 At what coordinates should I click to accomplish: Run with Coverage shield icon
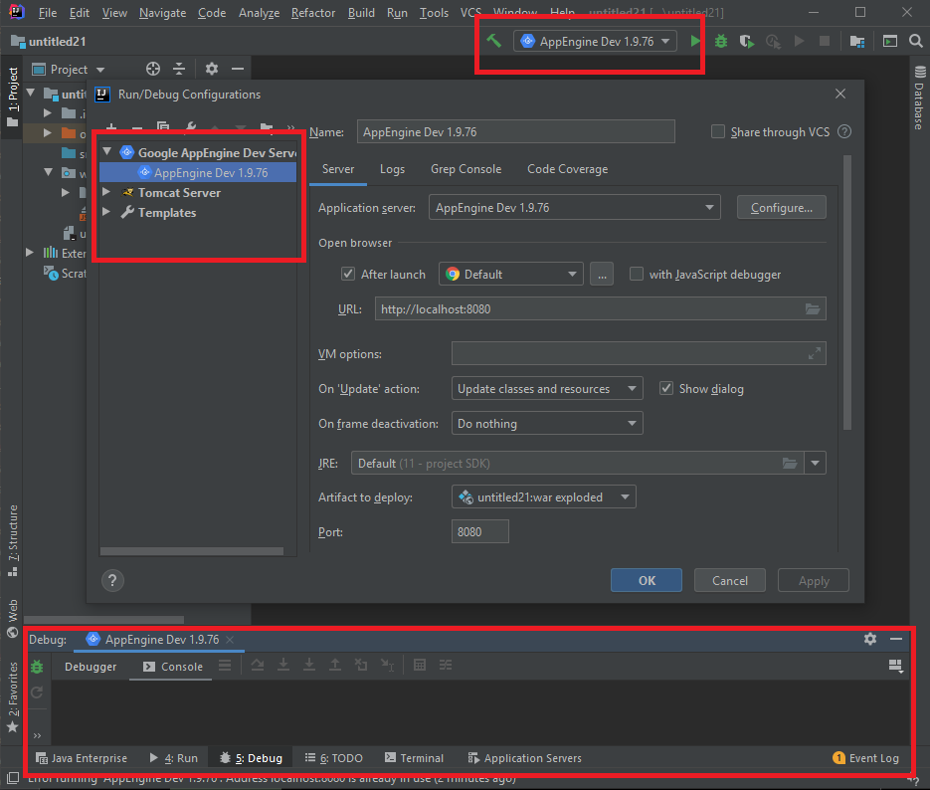(x=746, y=41)
